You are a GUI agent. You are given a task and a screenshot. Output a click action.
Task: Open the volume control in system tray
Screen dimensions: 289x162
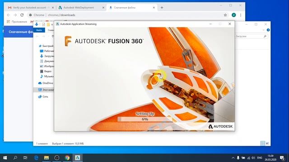pos(253,158)
